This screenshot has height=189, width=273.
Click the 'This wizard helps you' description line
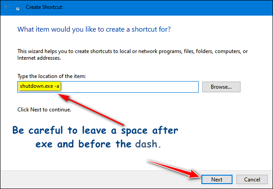132,51
